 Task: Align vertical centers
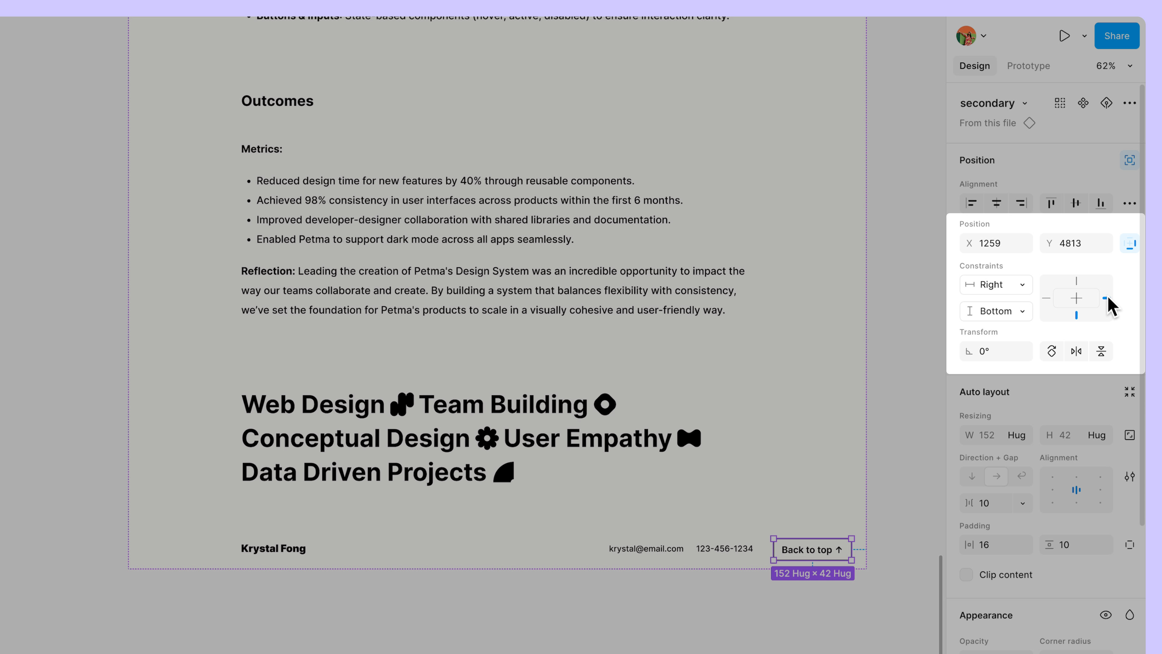click(1076, 203)
